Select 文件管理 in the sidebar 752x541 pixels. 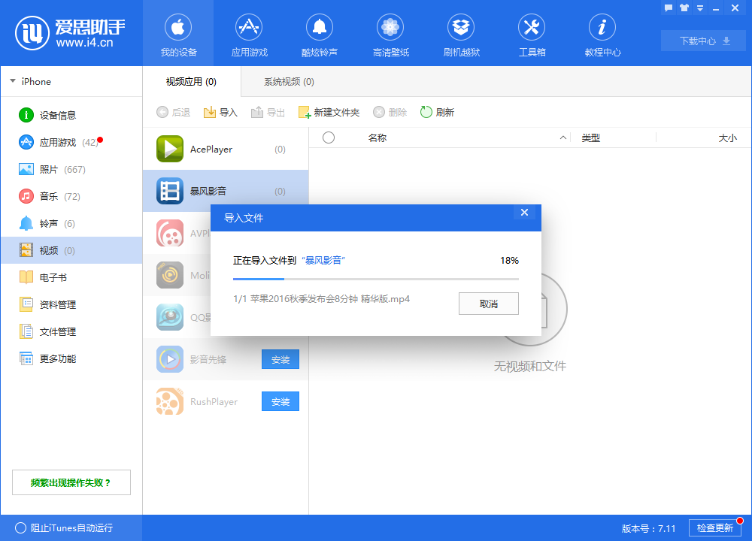tap(72, 331)
